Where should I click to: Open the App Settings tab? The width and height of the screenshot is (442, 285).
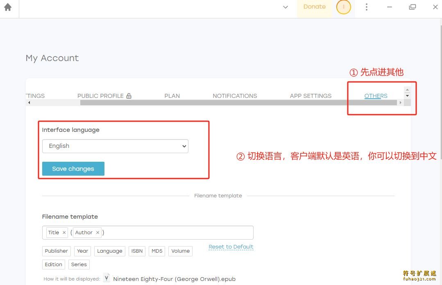[x=311, y=96]
